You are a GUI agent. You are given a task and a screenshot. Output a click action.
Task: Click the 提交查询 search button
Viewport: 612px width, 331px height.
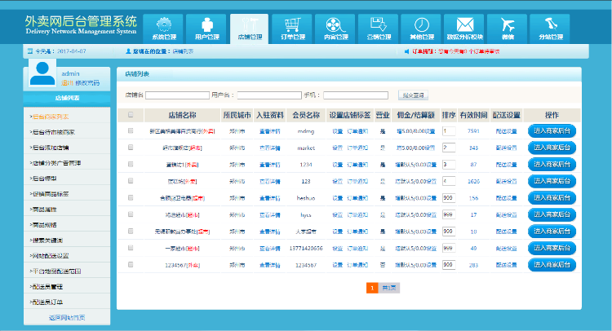point(414,95)
